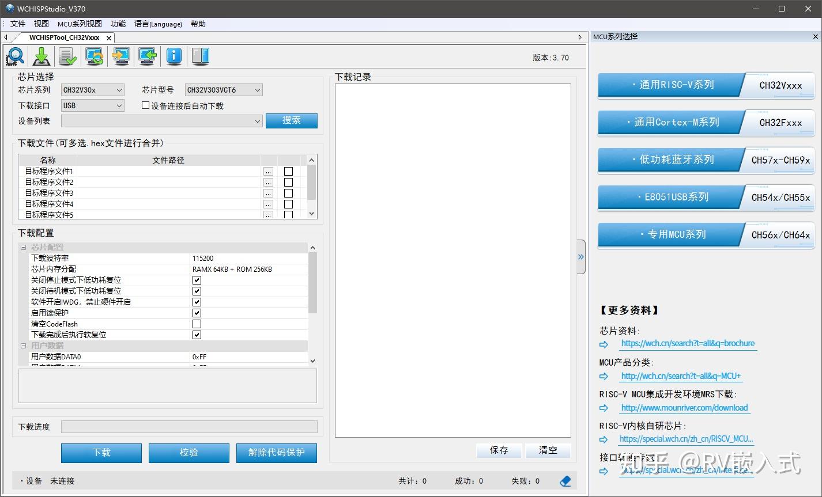This screenshot has height=497, width=822.
Task: Collapse the 芯片配置 tree section
Action: [22, 247]
